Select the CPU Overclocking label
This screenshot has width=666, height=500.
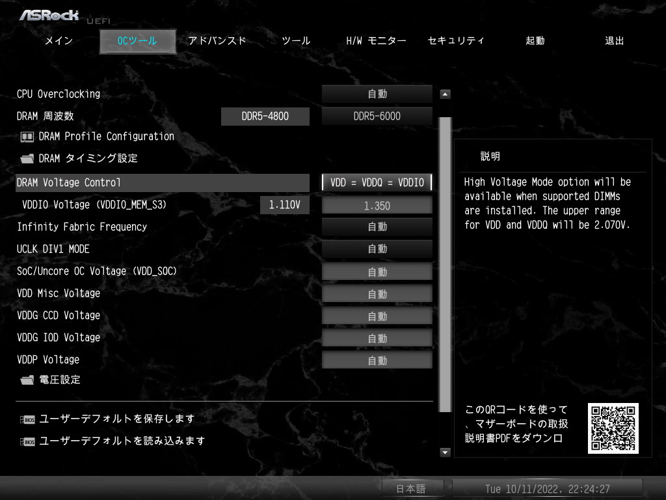point(59,94)
